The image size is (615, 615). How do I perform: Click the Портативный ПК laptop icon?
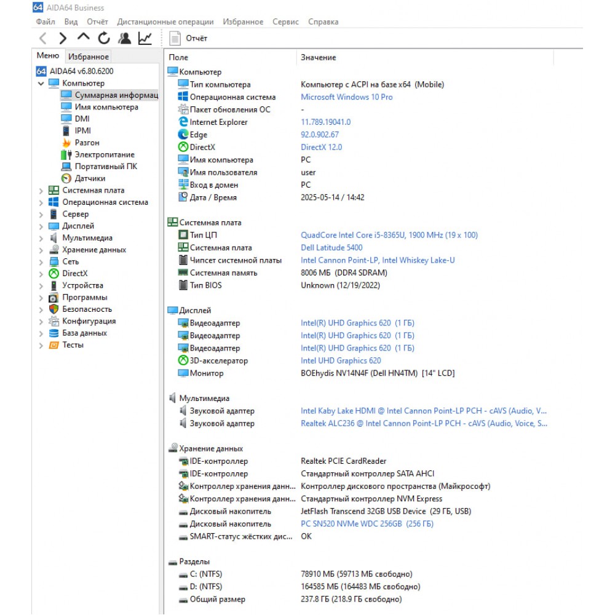[x=66, y=166]
